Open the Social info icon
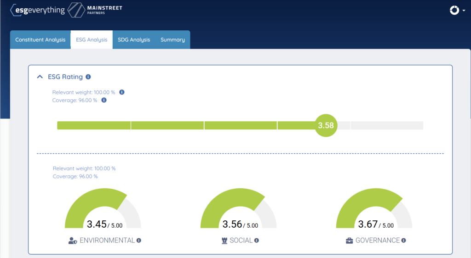The width and height of the screenshot is (471, 258). click(257, 240)
